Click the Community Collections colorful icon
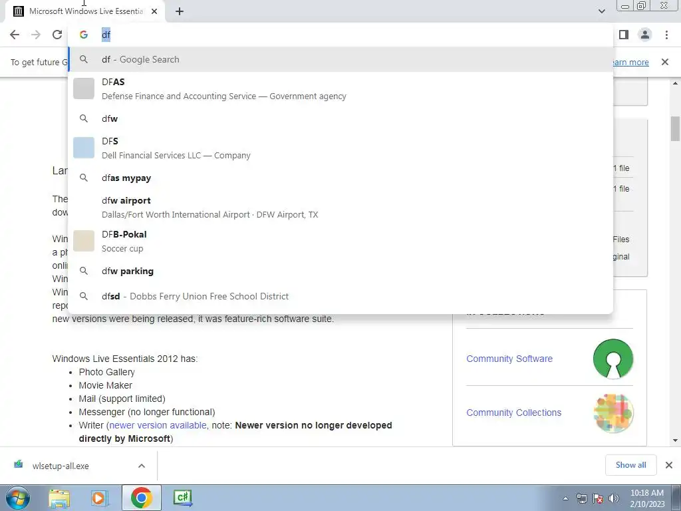 click(x=613, y=413)
